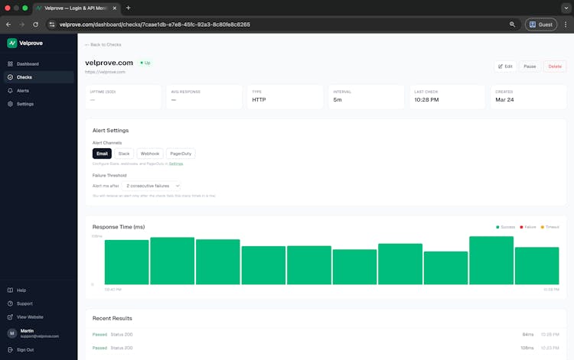Open the Guest profile menu
This screenshot has width=574, height=360.
pyautogui.click(x=540, y=24)
